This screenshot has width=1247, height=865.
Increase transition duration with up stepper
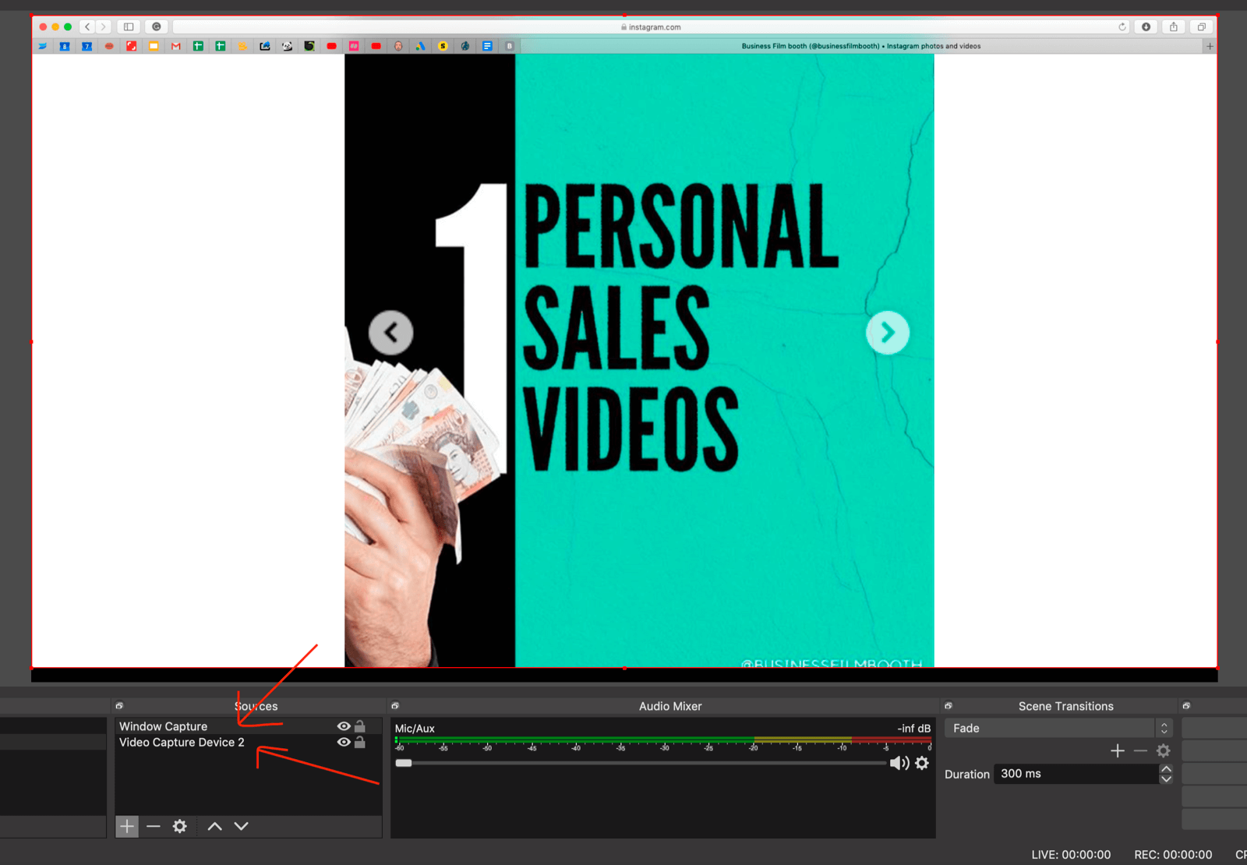(1166, 769)
